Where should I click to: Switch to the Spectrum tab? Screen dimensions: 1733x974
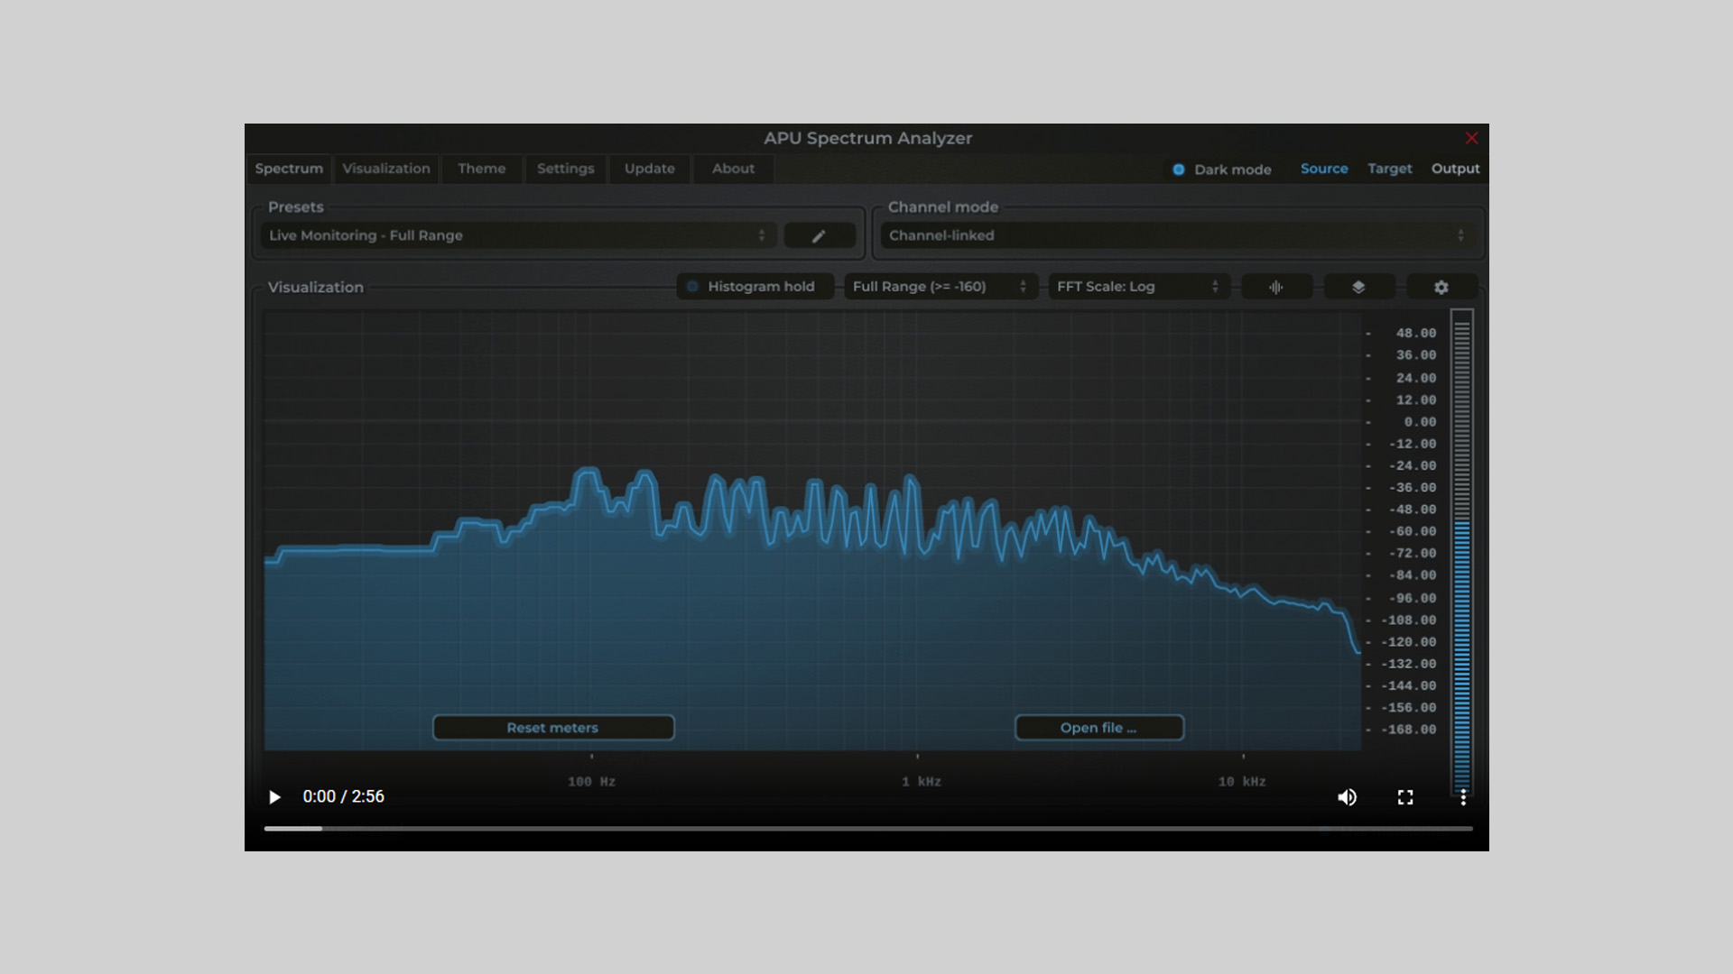[x=289, y=169]
